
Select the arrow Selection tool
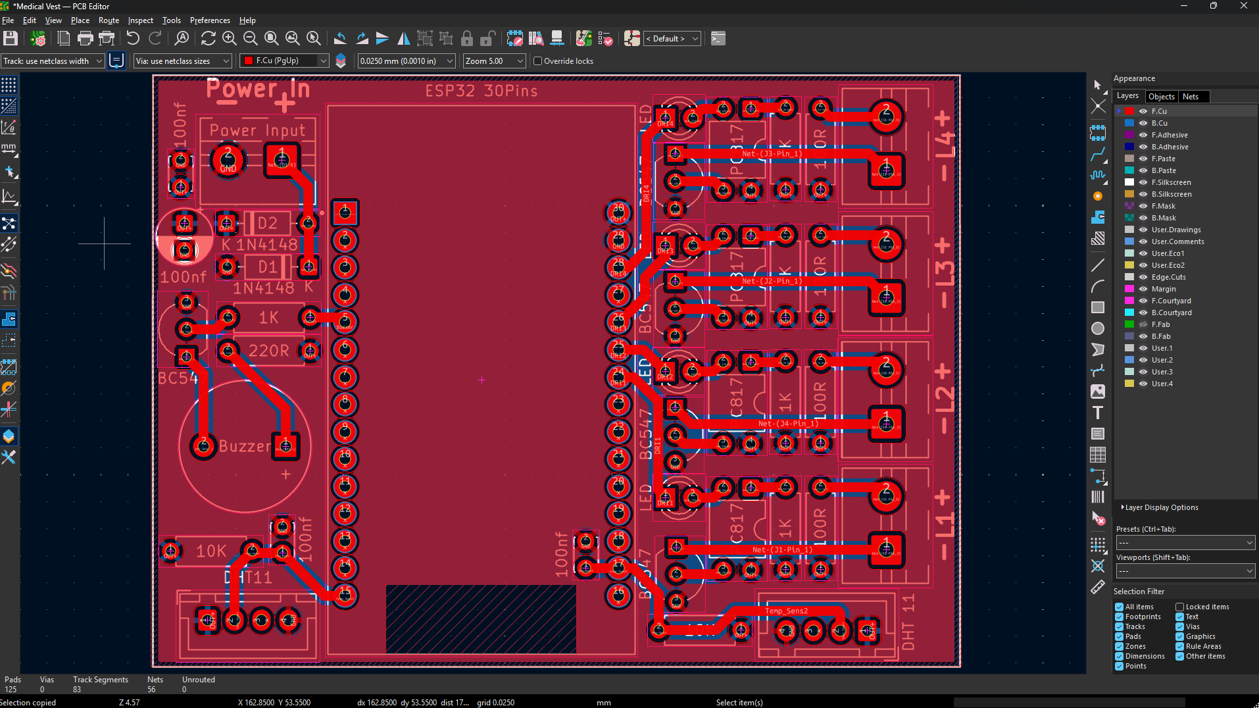[1097, 85]
